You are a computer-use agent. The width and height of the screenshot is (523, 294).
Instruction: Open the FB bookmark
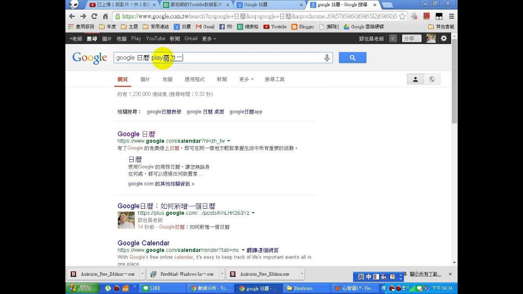click(x=226, y=27)
